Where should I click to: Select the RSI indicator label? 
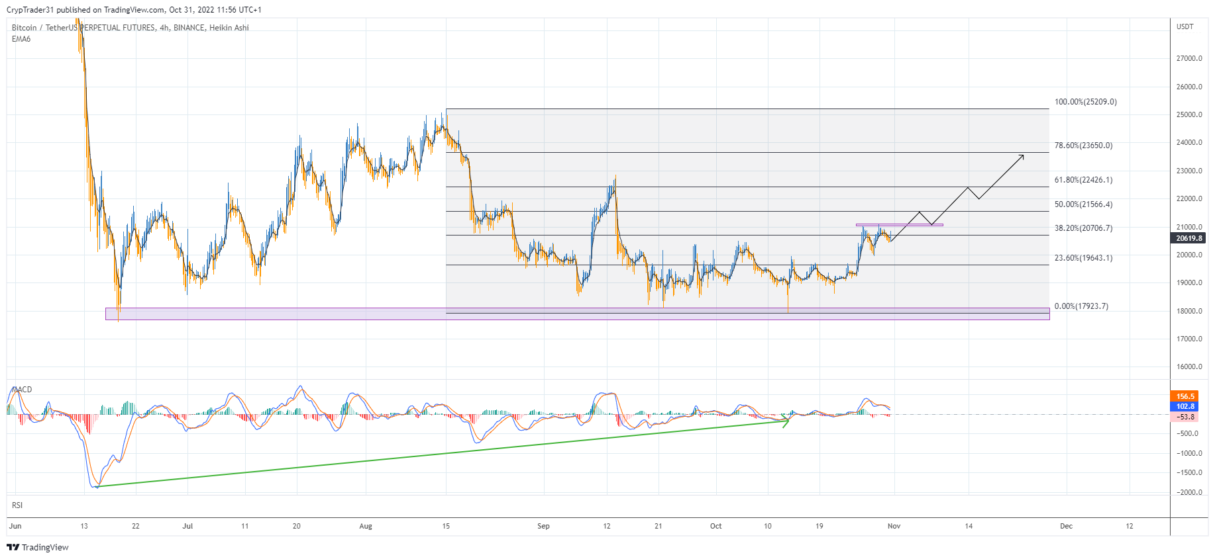pyautogui.click(x=17, y=505)
